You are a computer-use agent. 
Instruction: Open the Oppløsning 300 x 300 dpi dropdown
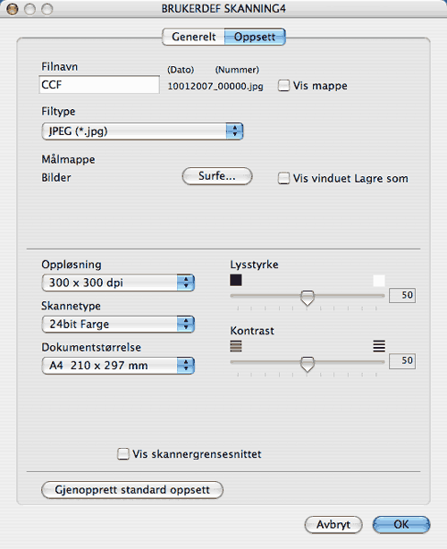click(118, 283)
